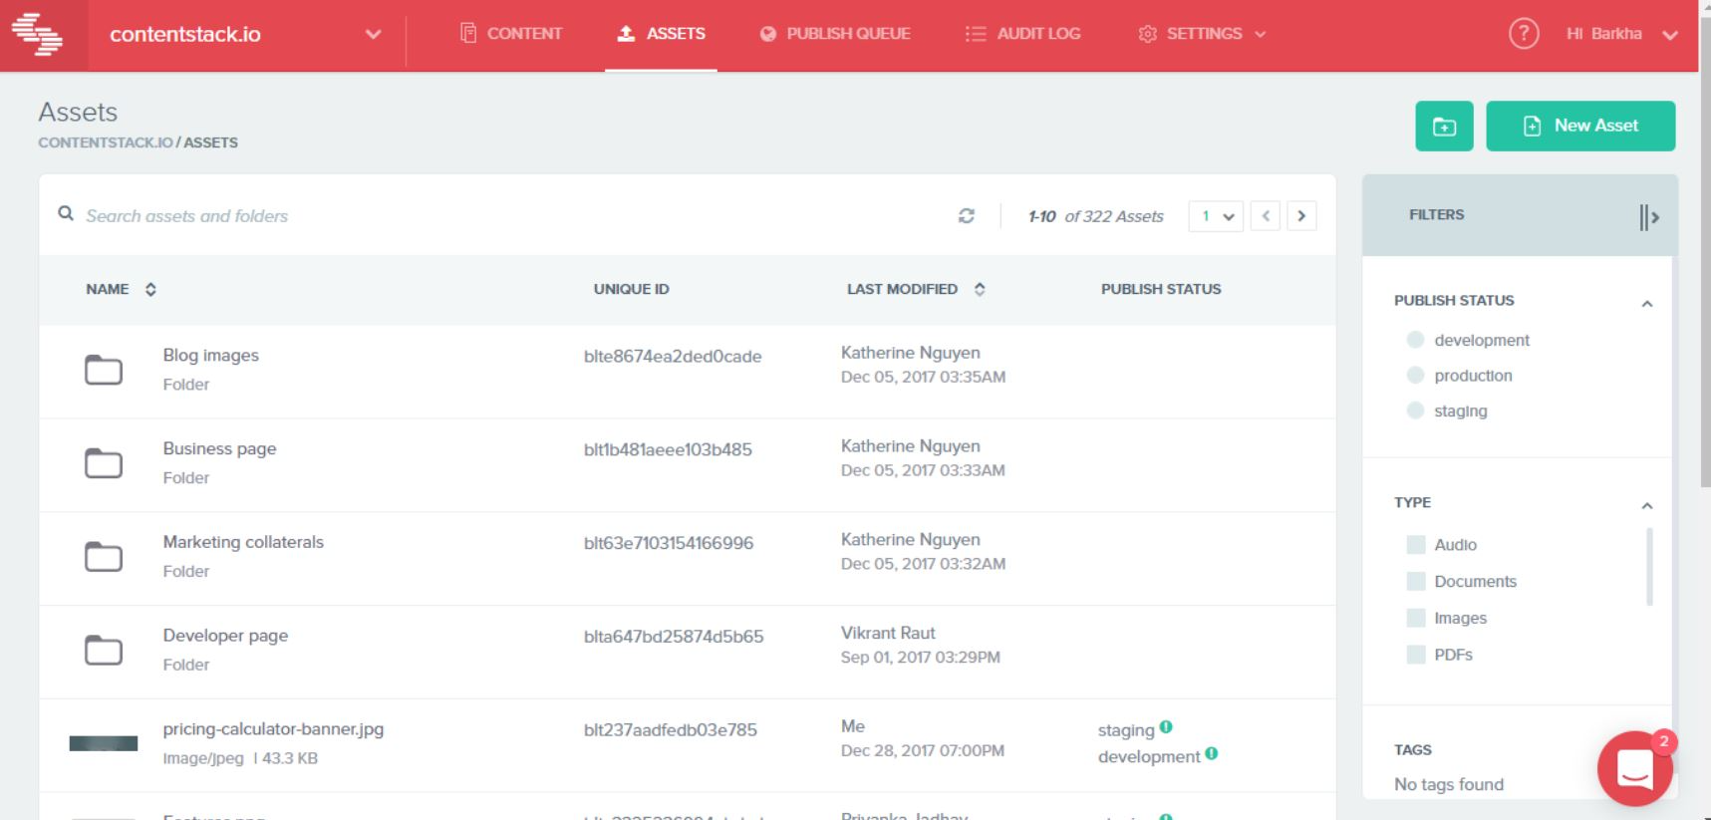Open the Marketing collaterals folder name
The image size is (1711, 820).
(243, 542)
